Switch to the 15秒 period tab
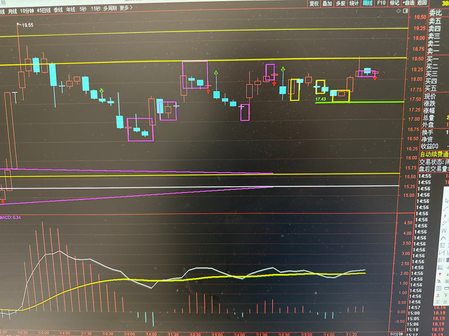Screen dimensions: 449x336 point(96,9)
